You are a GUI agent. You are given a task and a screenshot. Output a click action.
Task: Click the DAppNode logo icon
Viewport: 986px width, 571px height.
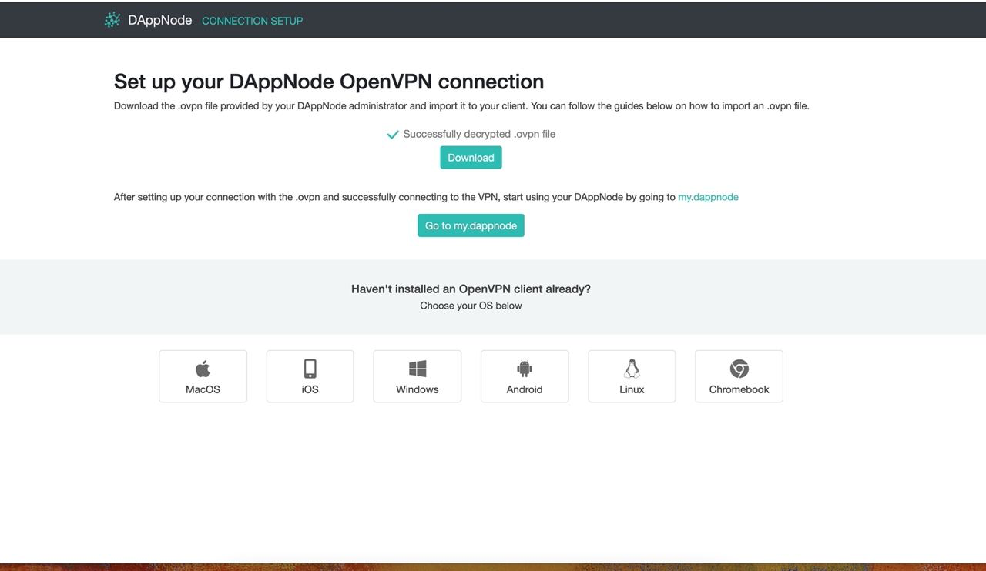(112, 20)
